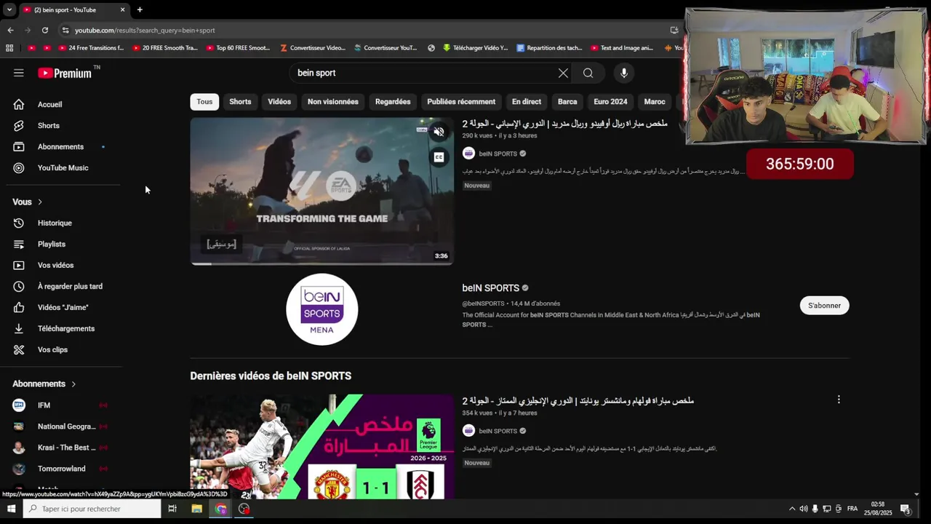
Task: Seek on the video preview progress bar
Action: tap(321, 263)
